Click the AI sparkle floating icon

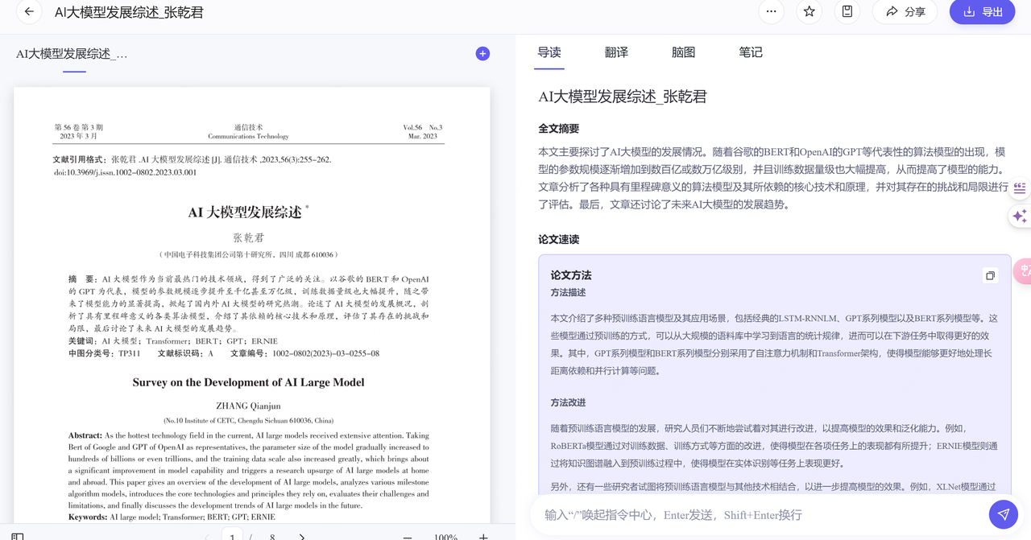pyautogui.click(x=1020, y=216)
